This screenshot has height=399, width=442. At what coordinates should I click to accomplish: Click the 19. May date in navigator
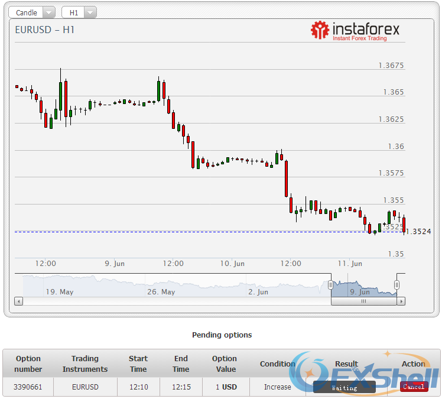click(60, 291)
